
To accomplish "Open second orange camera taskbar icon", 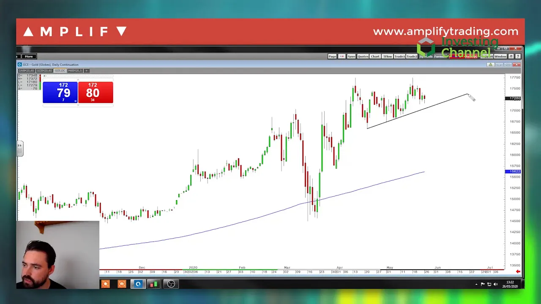I will point(122,284).
